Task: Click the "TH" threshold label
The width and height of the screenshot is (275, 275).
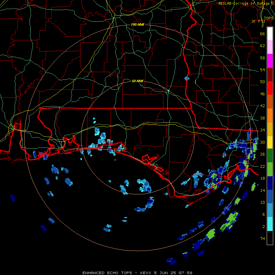Action: pos(262,239)
